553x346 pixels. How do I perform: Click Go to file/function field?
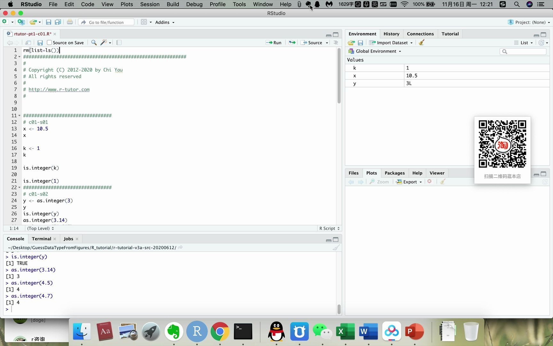pos(107,22)
